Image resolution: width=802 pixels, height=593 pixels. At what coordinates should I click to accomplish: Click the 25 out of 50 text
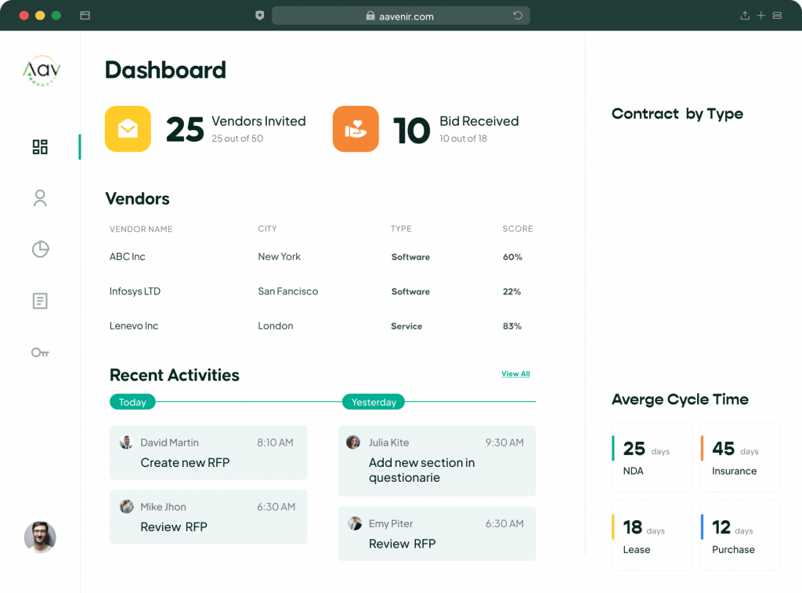(237, 139)
